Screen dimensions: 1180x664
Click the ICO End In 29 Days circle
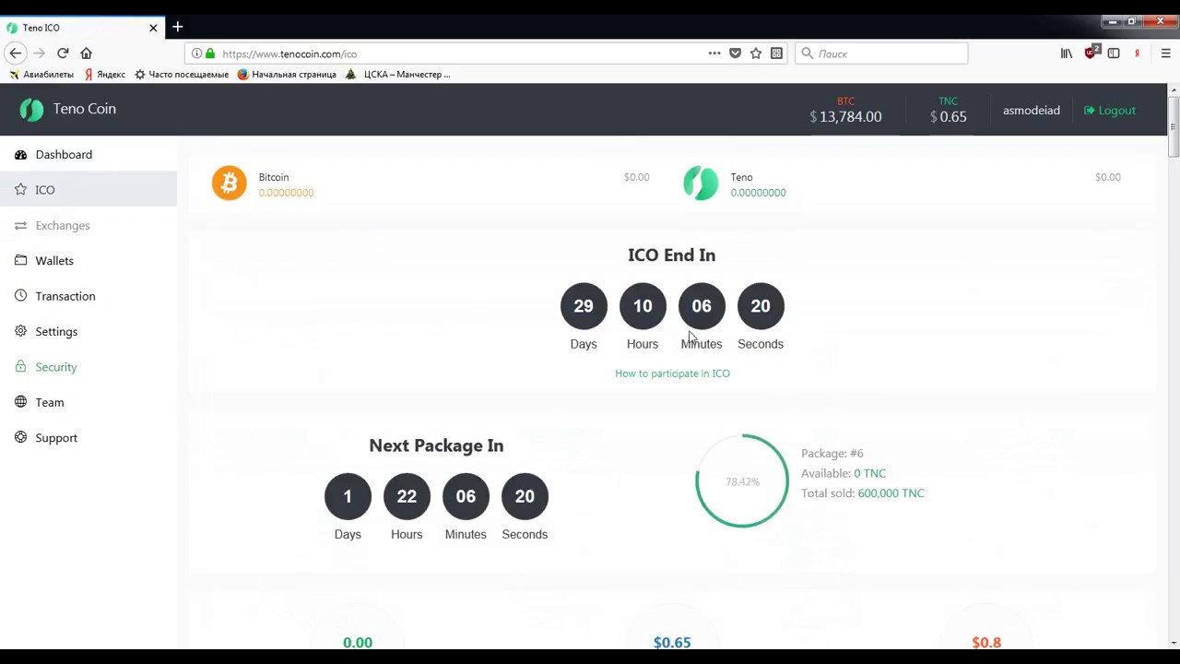click(584, 306)
